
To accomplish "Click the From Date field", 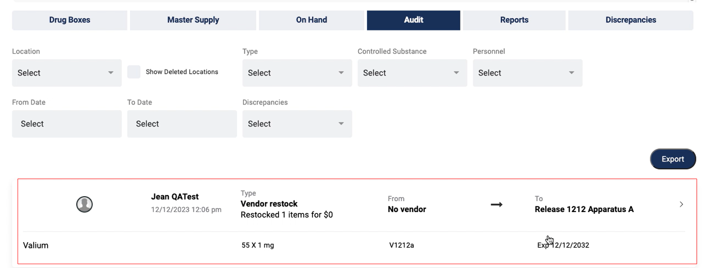I will click(67, 124).
